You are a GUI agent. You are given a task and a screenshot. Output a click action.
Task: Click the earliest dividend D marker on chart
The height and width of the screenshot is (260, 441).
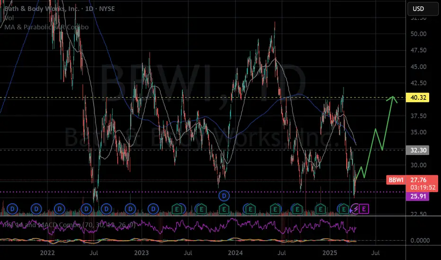coord(12,209)
